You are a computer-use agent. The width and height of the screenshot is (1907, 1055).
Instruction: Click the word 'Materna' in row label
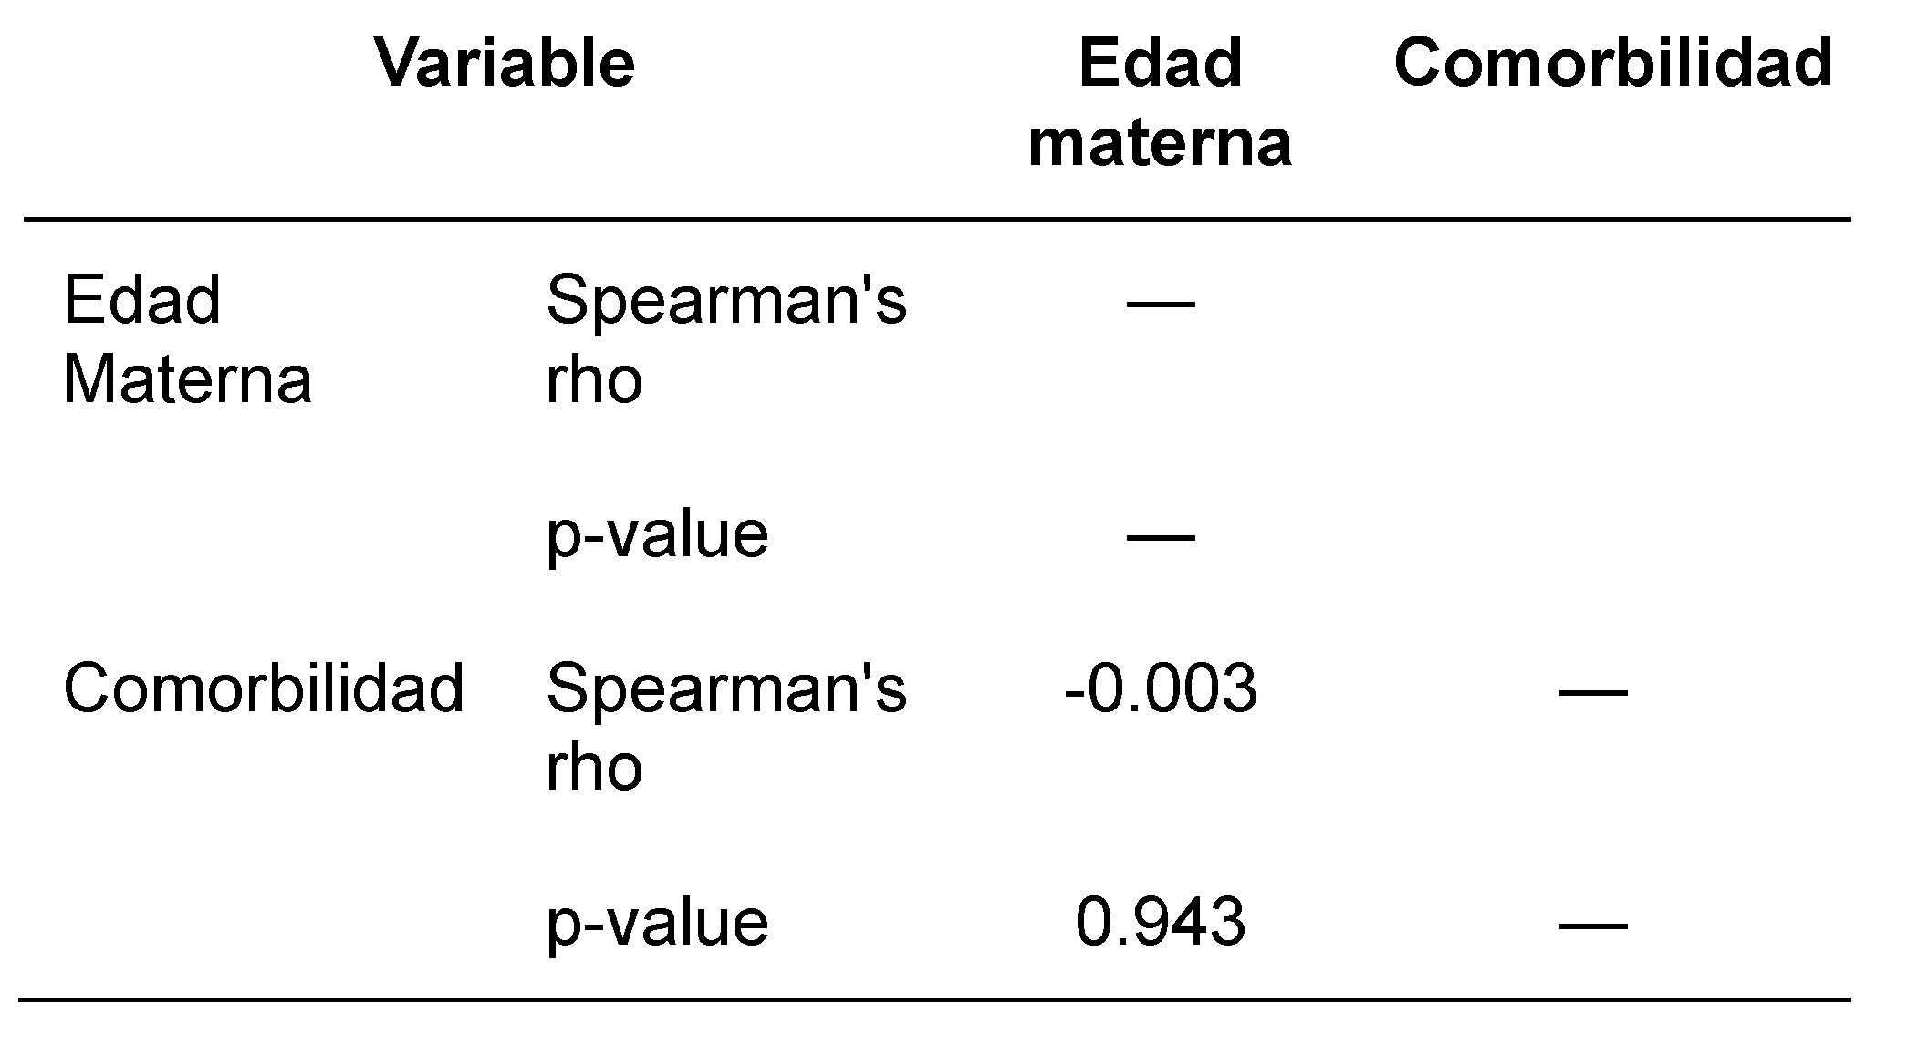coord(187,378)
